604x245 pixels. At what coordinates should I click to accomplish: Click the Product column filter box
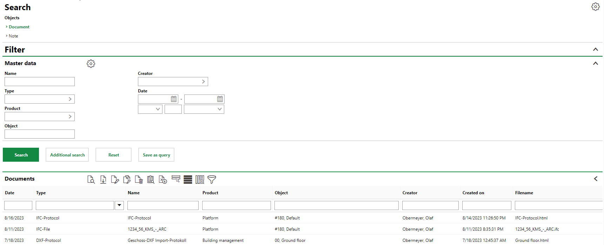[x=237, y=205]
